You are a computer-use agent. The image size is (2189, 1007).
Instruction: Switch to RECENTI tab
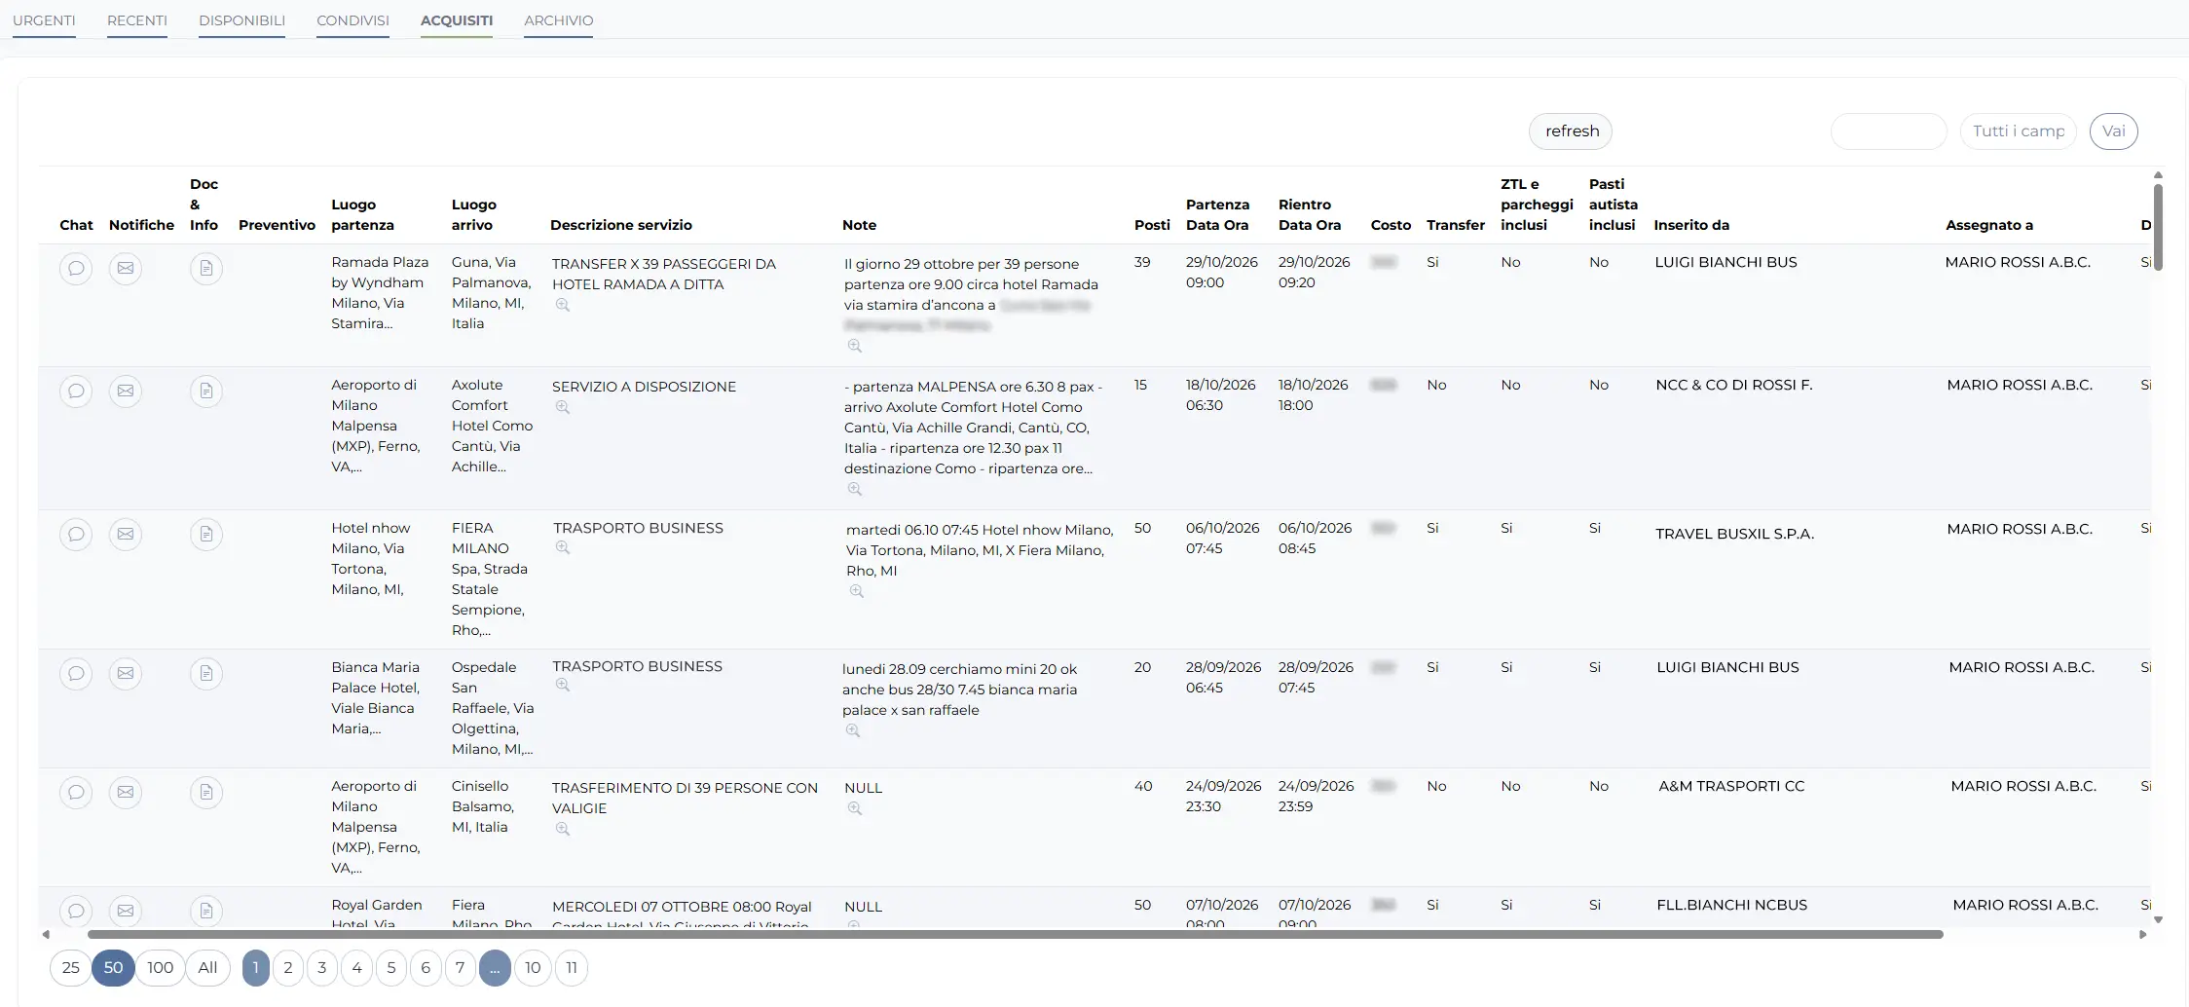(x=137, y=20)
